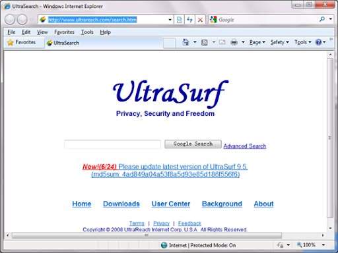Screen dimensions: 338x253
Task: Open the Feedback link in footer
Action: [189, 223]
